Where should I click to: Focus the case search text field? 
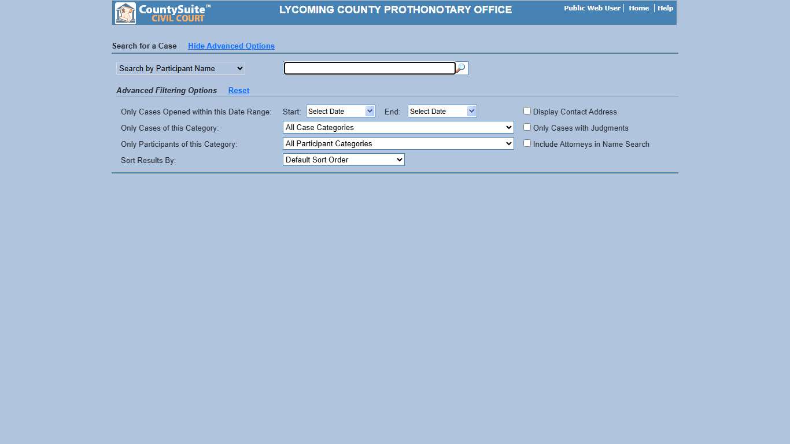pos(370,68)
